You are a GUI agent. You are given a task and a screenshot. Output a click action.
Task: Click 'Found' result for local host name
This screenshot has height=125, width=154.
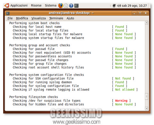(x=119, y=27)
